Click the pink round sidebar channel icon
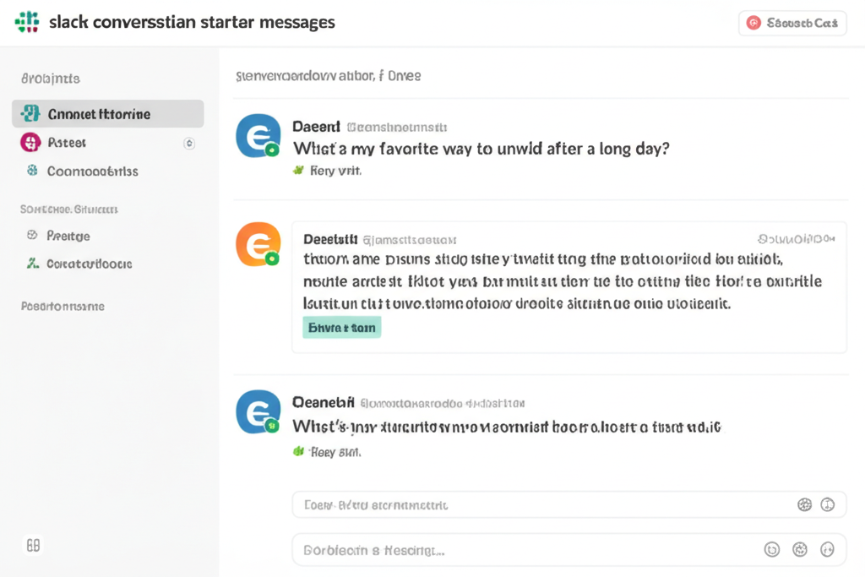Screen dimensions: 865x577 (x=30, y=143)
